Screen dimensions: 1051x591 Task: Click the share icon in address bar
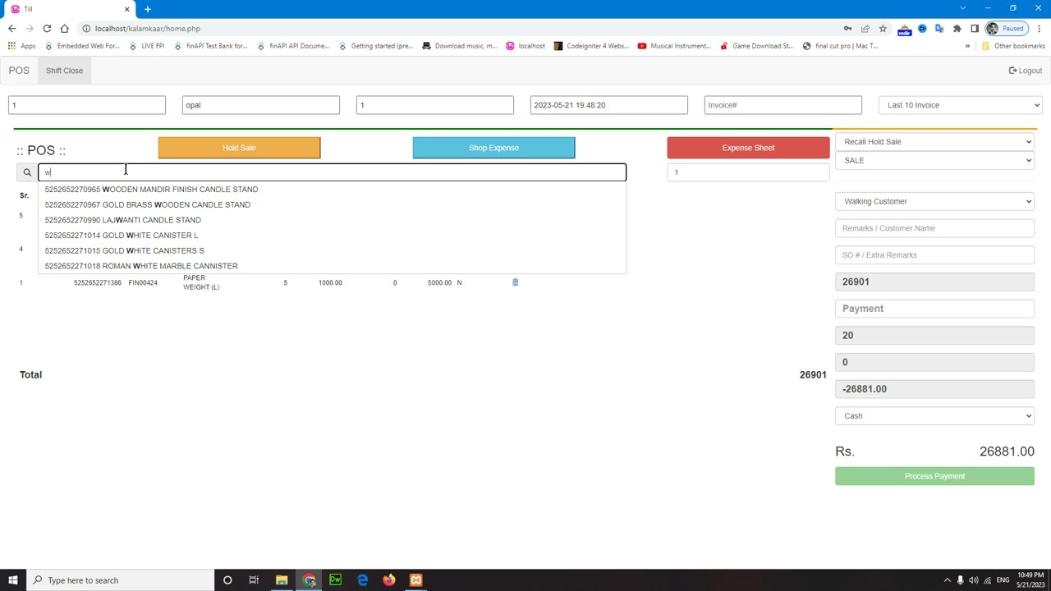point(865,29)
